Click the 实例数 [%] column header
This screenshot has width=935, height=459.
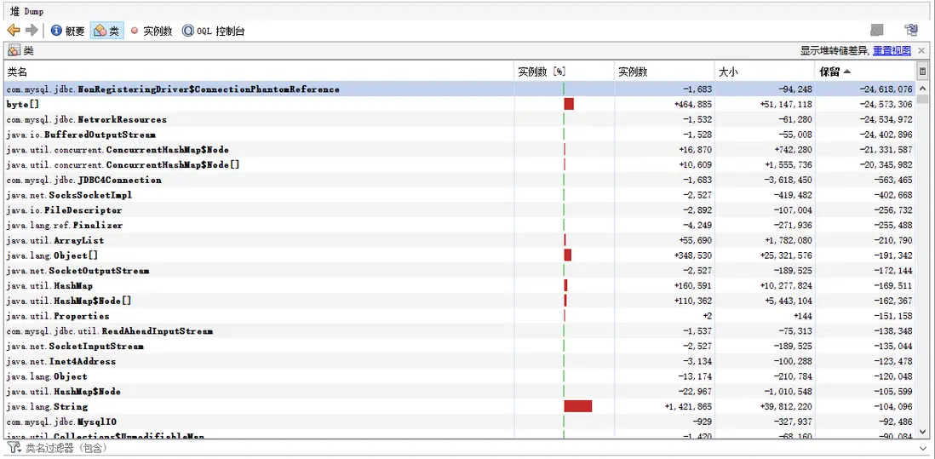pyautogui.click(x=564, y=72)
